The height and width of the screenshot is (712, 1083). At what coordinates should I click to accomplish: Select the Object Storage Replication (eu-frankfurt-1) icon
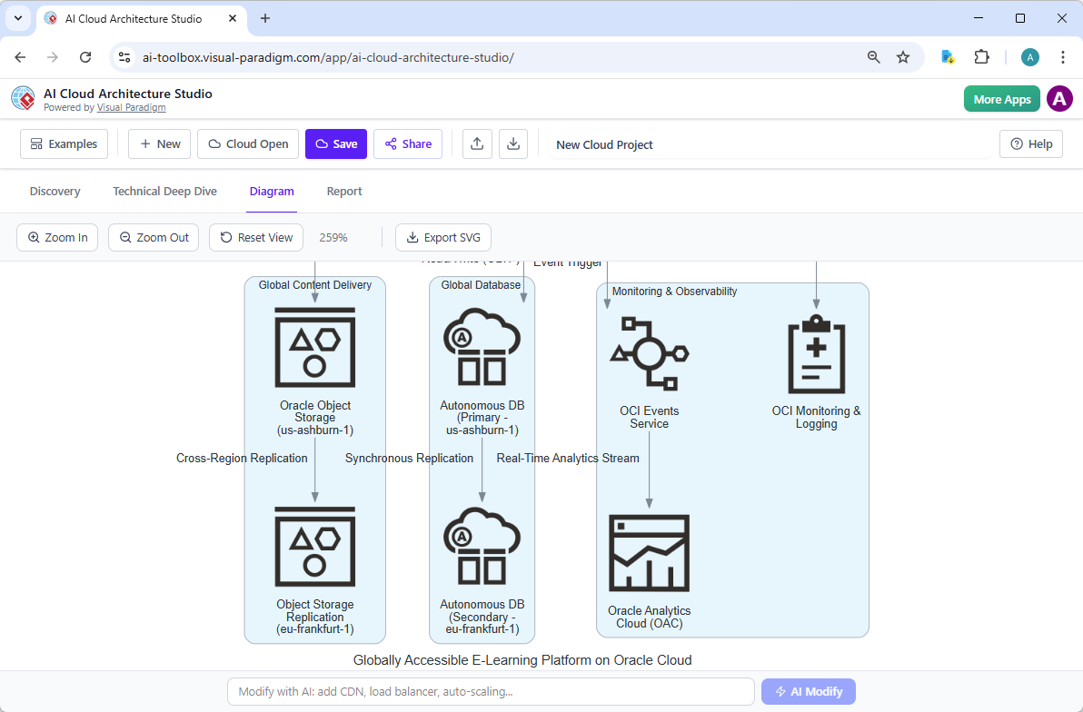pos(314,549)
